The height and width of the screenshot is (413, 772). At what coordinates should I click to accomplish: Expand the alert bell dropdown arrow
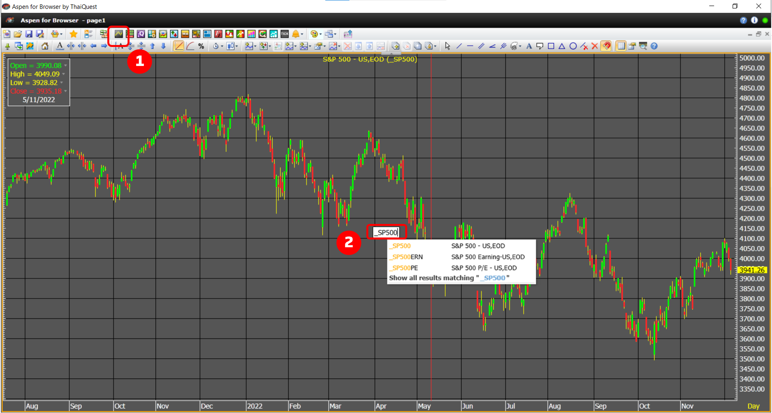point(302,34)
